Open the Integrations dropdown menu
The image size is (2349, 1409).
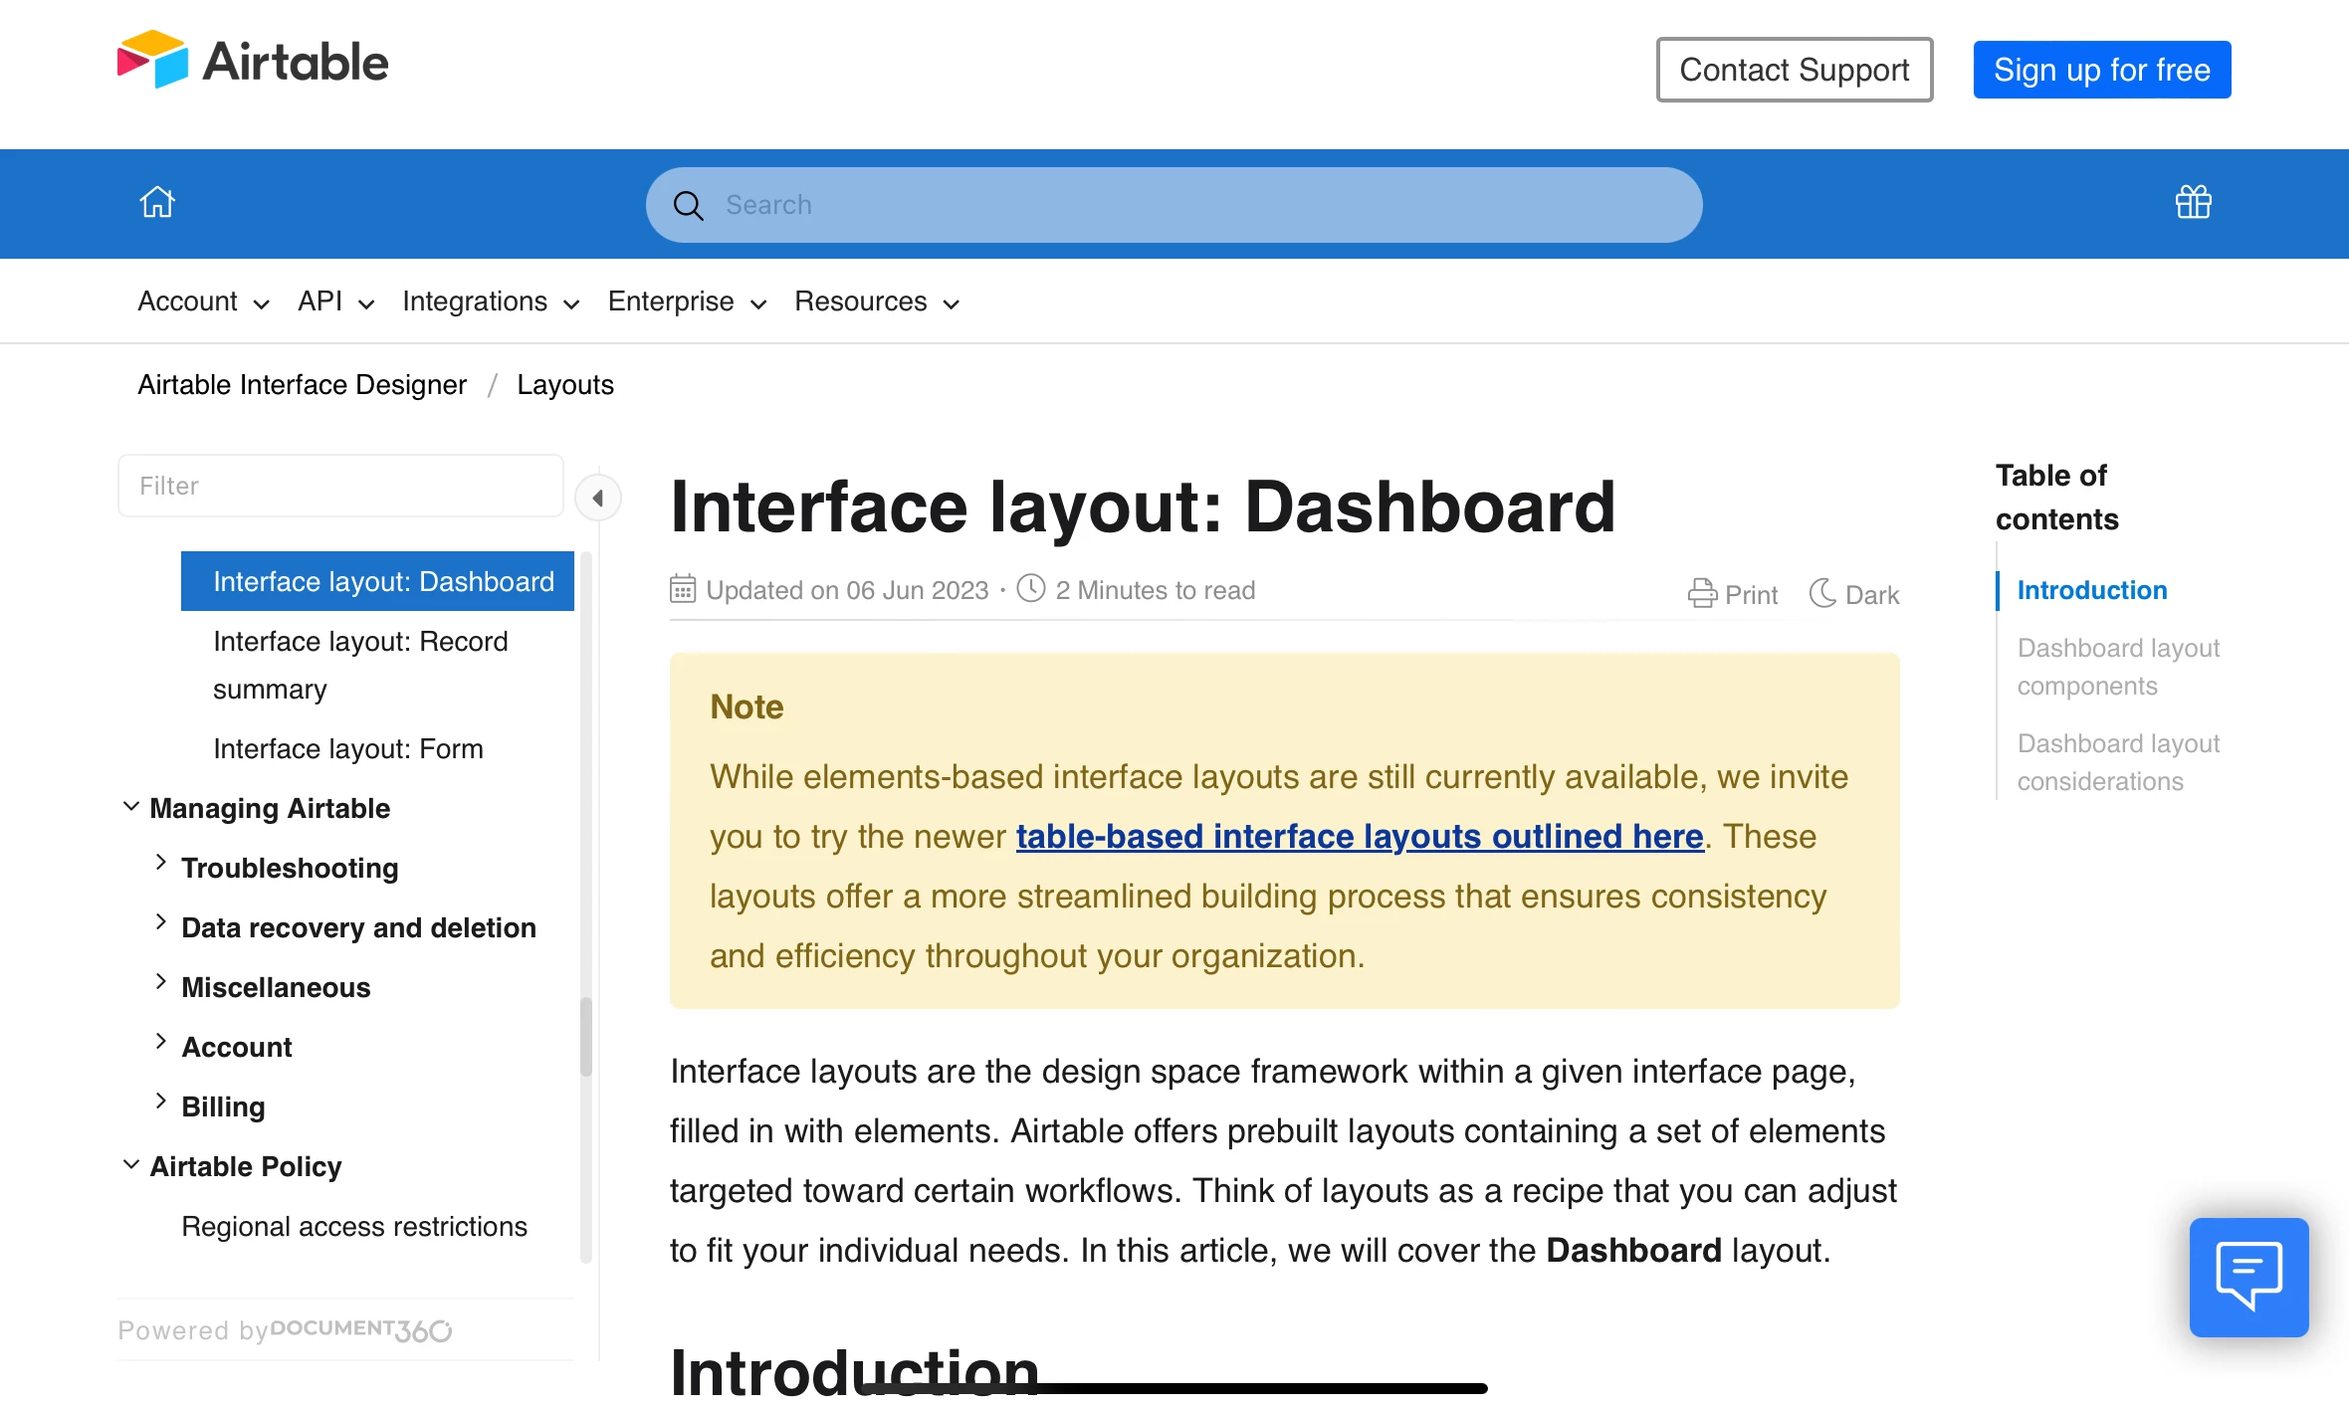point(491,302)
